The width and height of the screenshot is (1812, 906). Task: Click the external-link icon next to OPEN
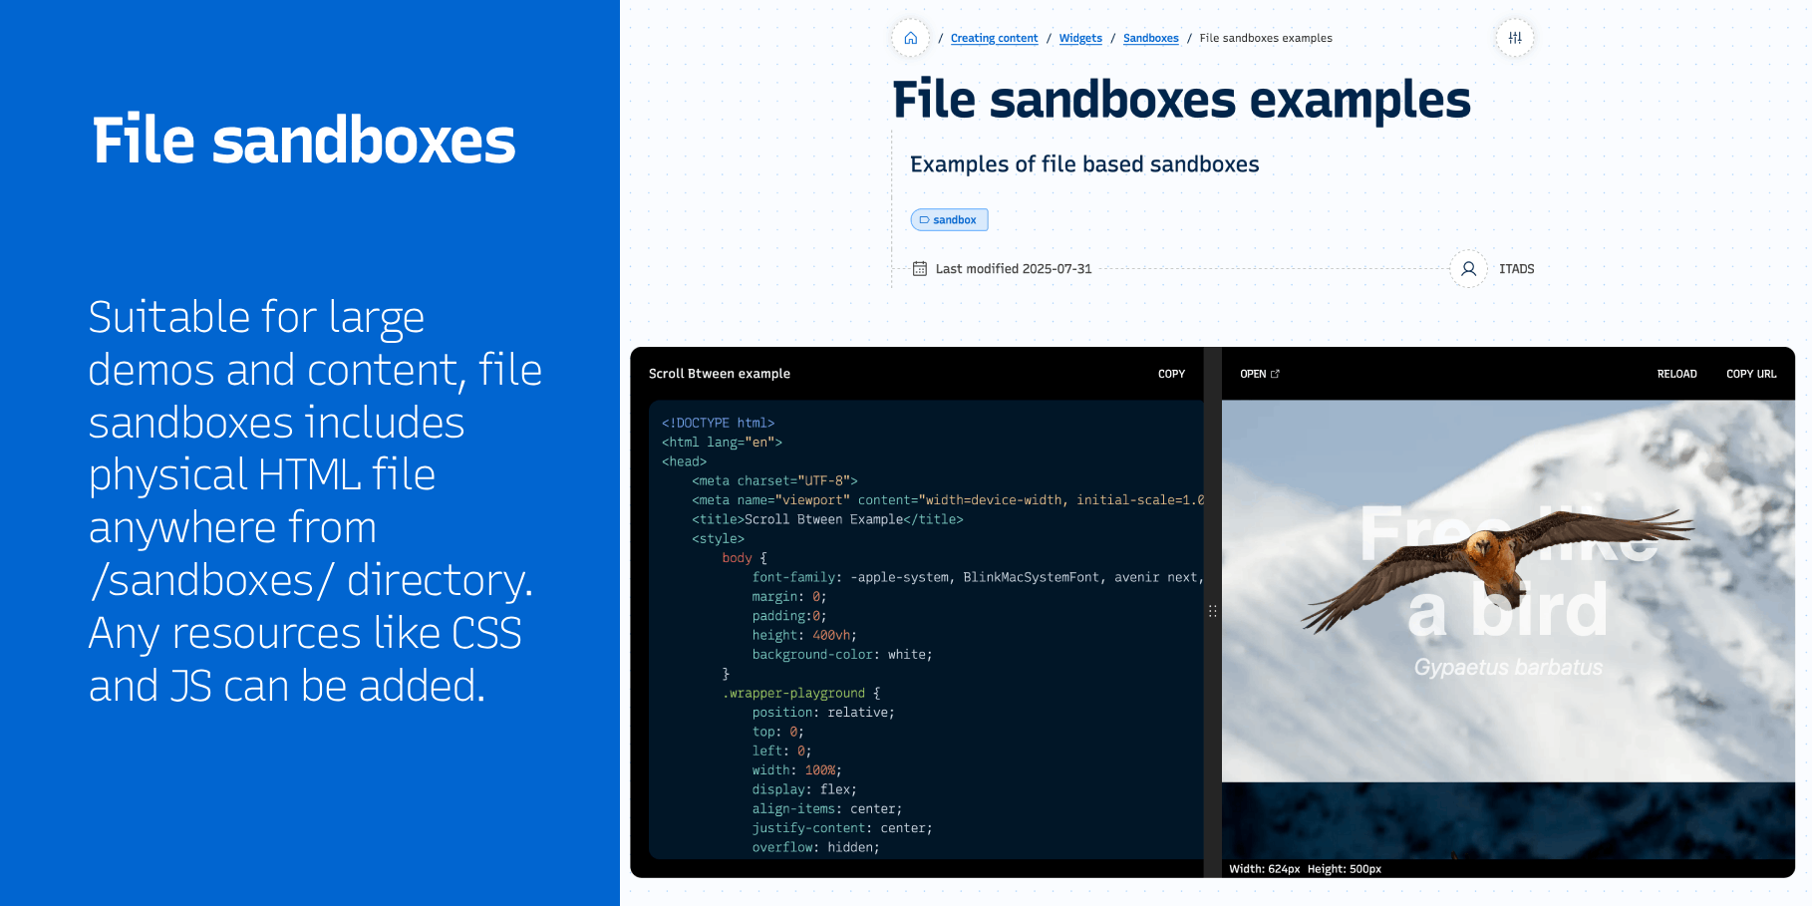pos(1275,372)
